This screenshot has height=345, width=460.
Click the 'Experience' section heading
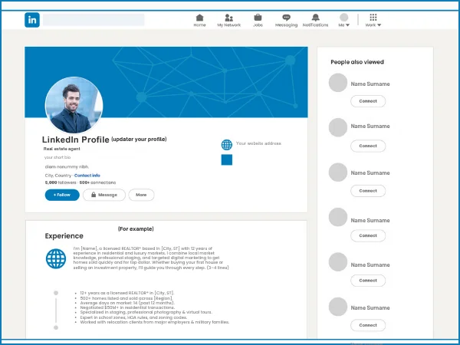(x=64, y=236)
